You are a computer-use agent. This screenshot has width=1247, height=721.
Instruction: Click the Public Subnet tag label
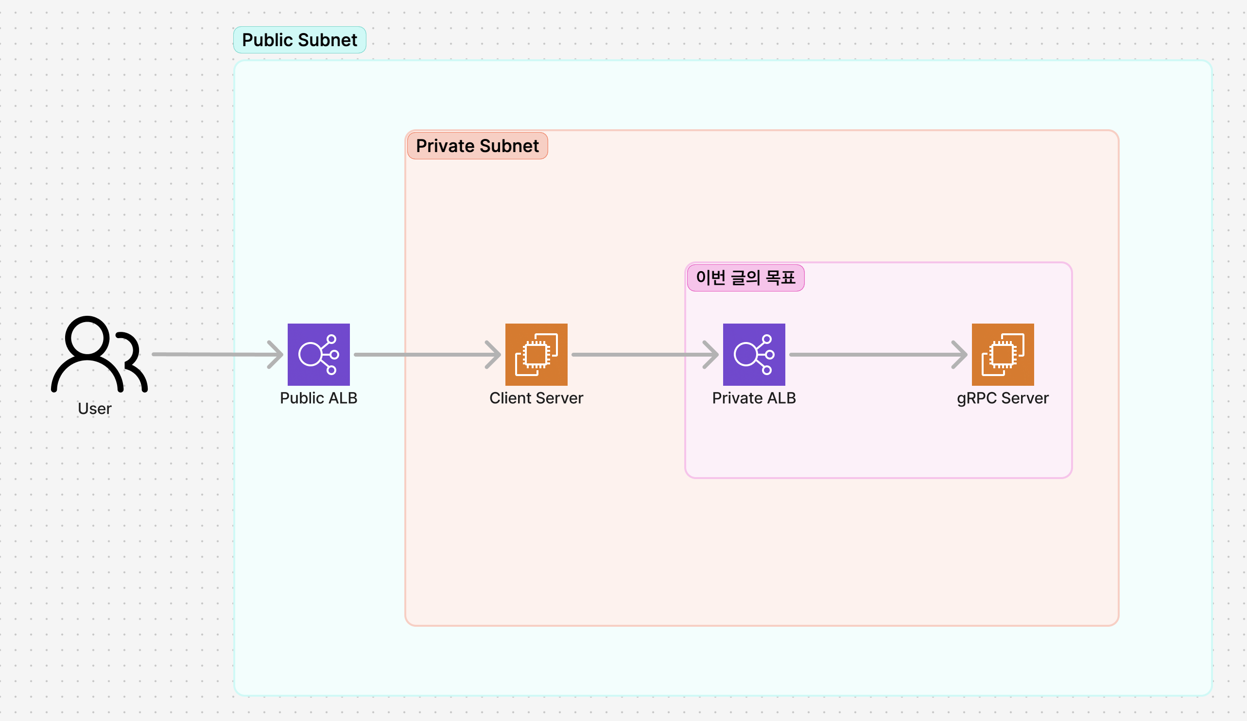299,40
